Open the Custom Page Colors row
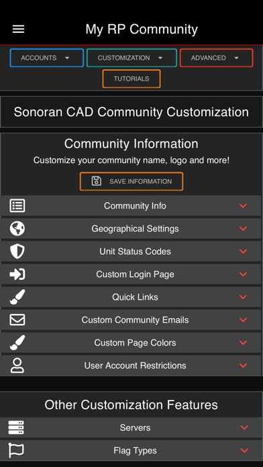Viewport: 263px width, 467px height. coord(131,342)
